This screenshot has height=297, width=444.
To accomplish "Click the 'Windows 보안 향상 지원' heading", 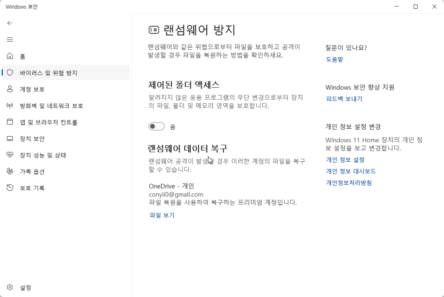I will click(360, 87).
